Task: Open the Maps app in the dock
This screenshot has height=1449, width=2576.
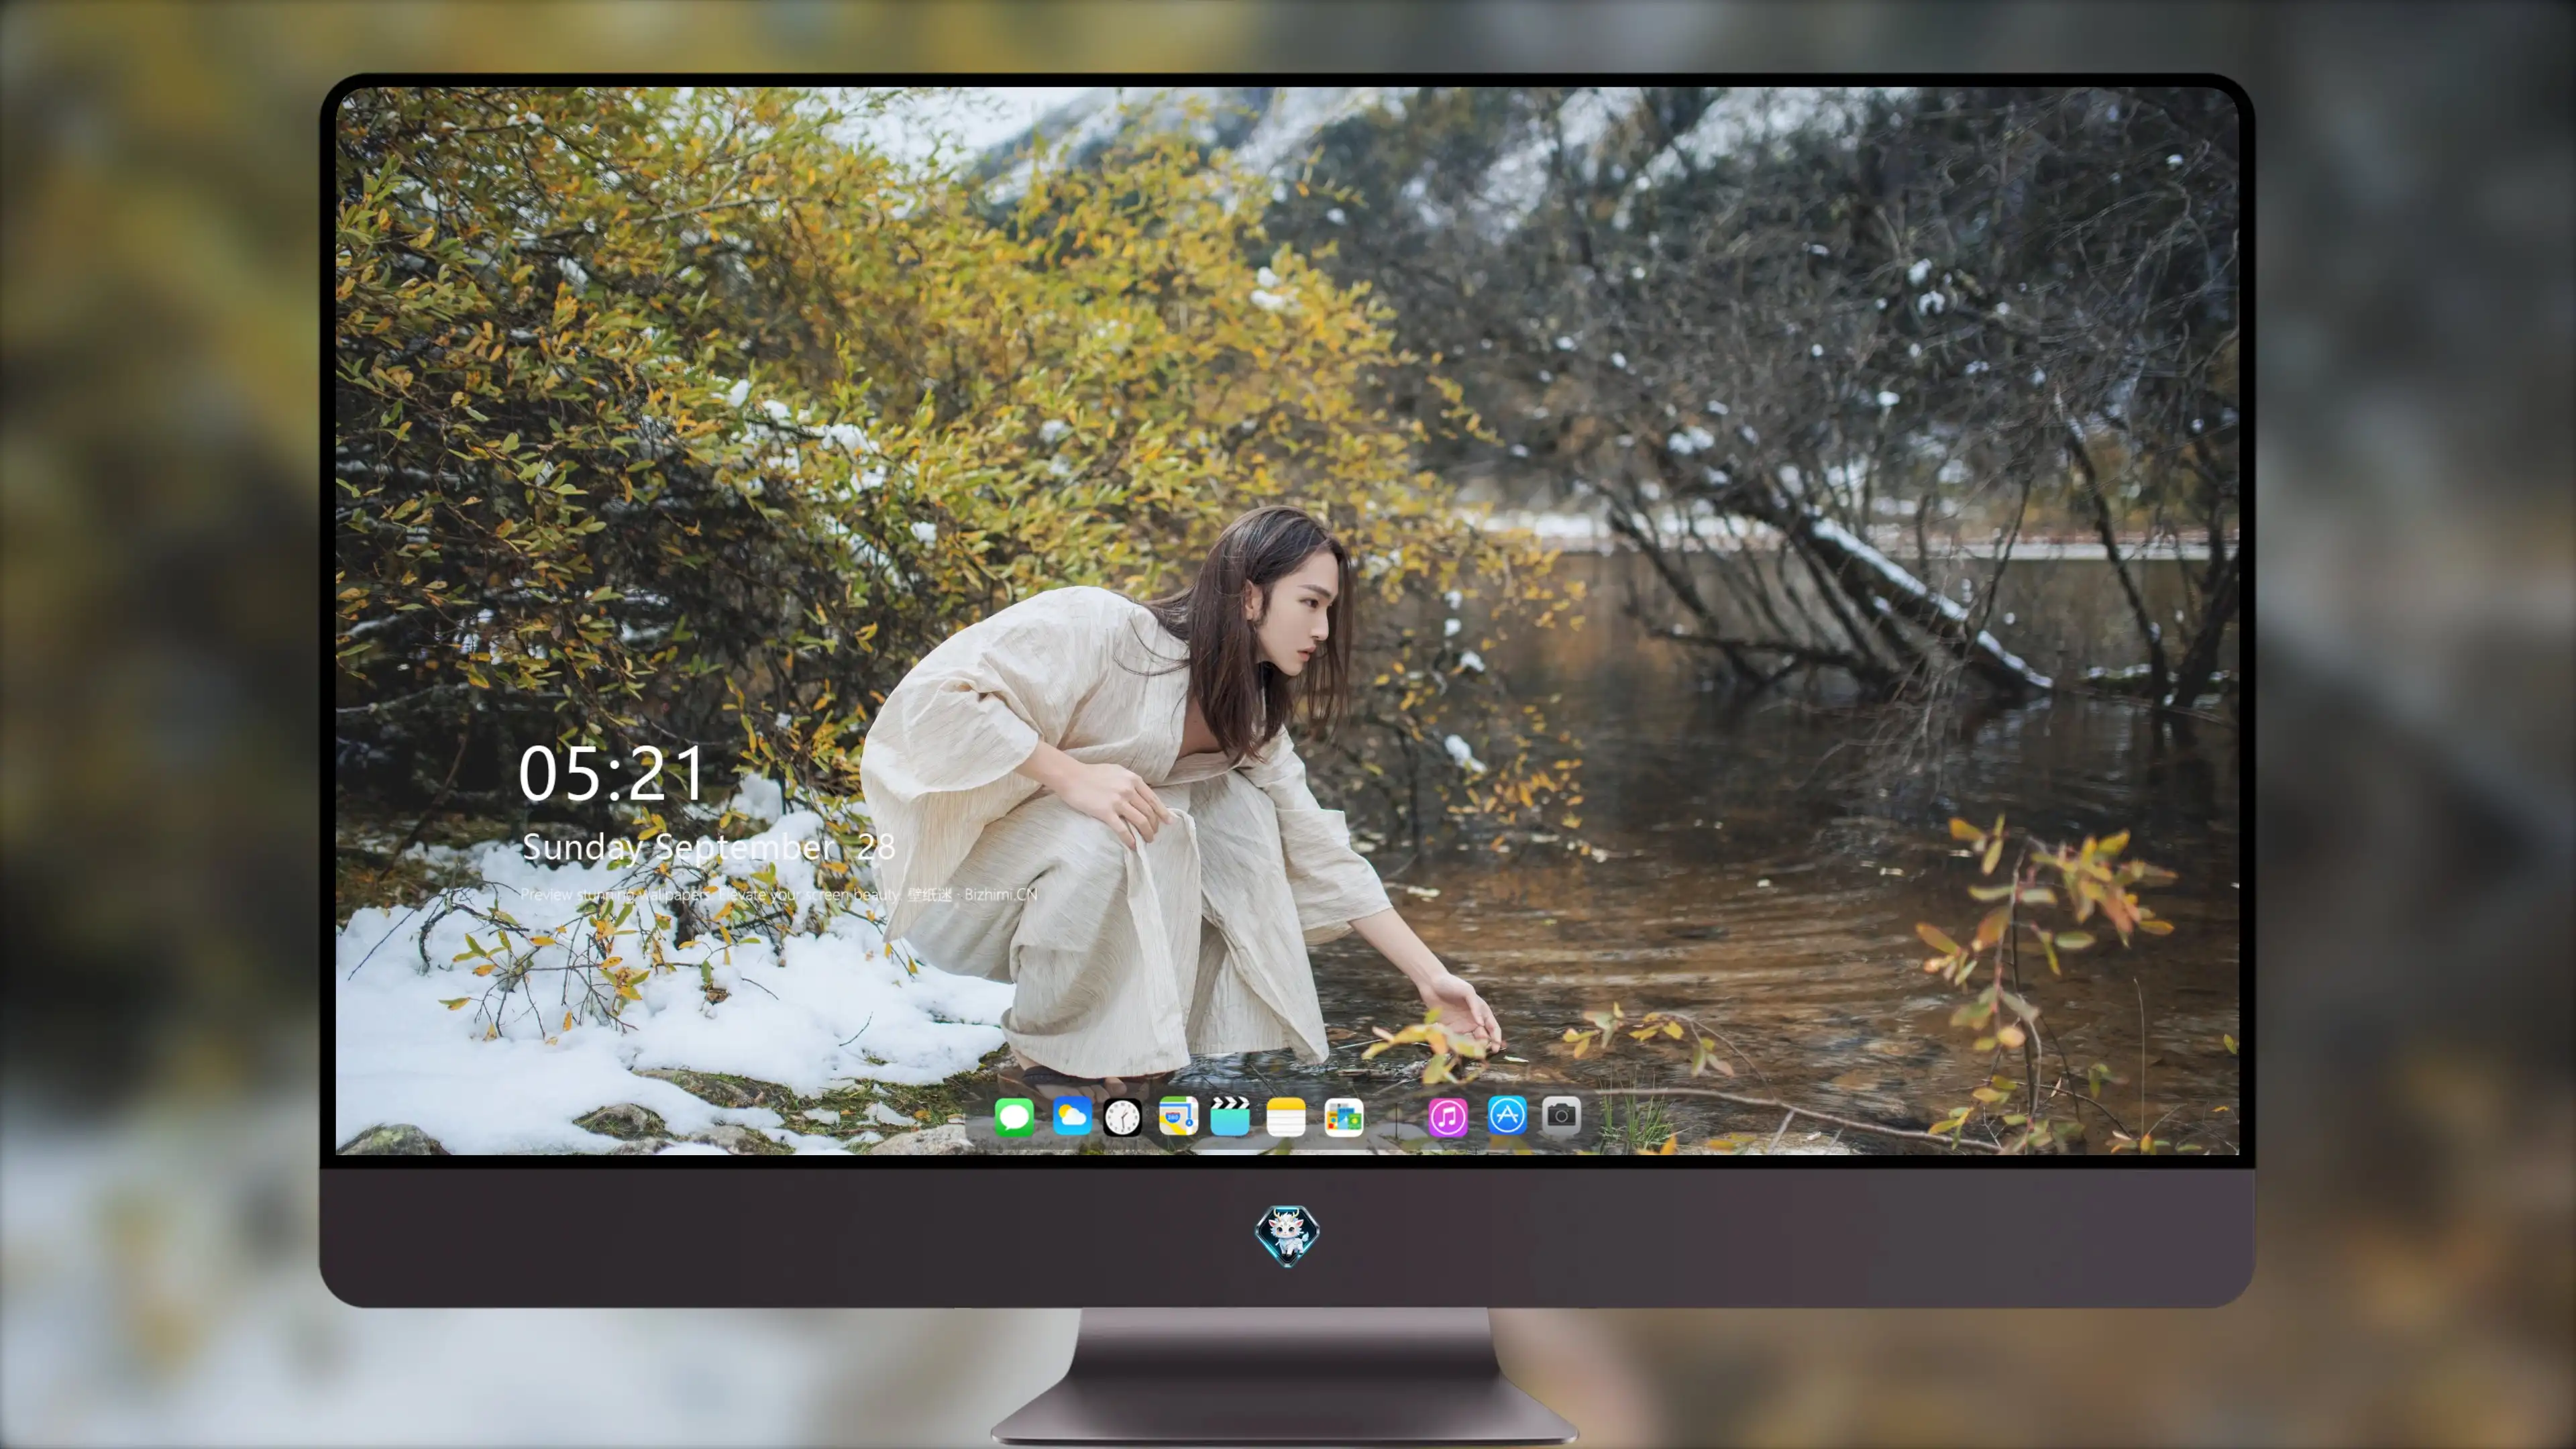Action: (x=1178, y=1116)
